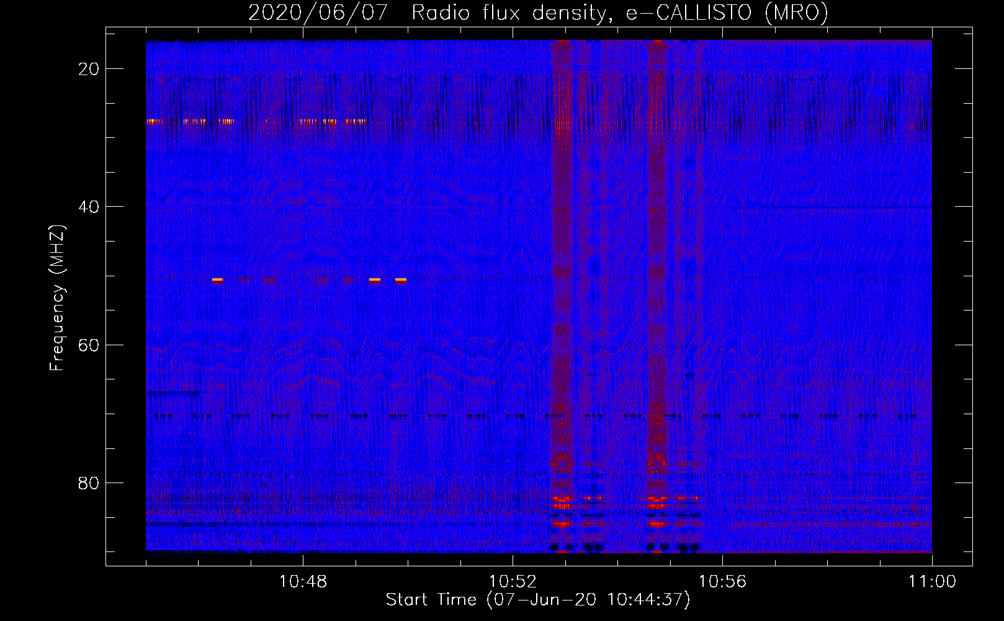Click the 10:56 time tick label
The image size is (1004, 621).
pyautogui.click(x=722, y=582)
